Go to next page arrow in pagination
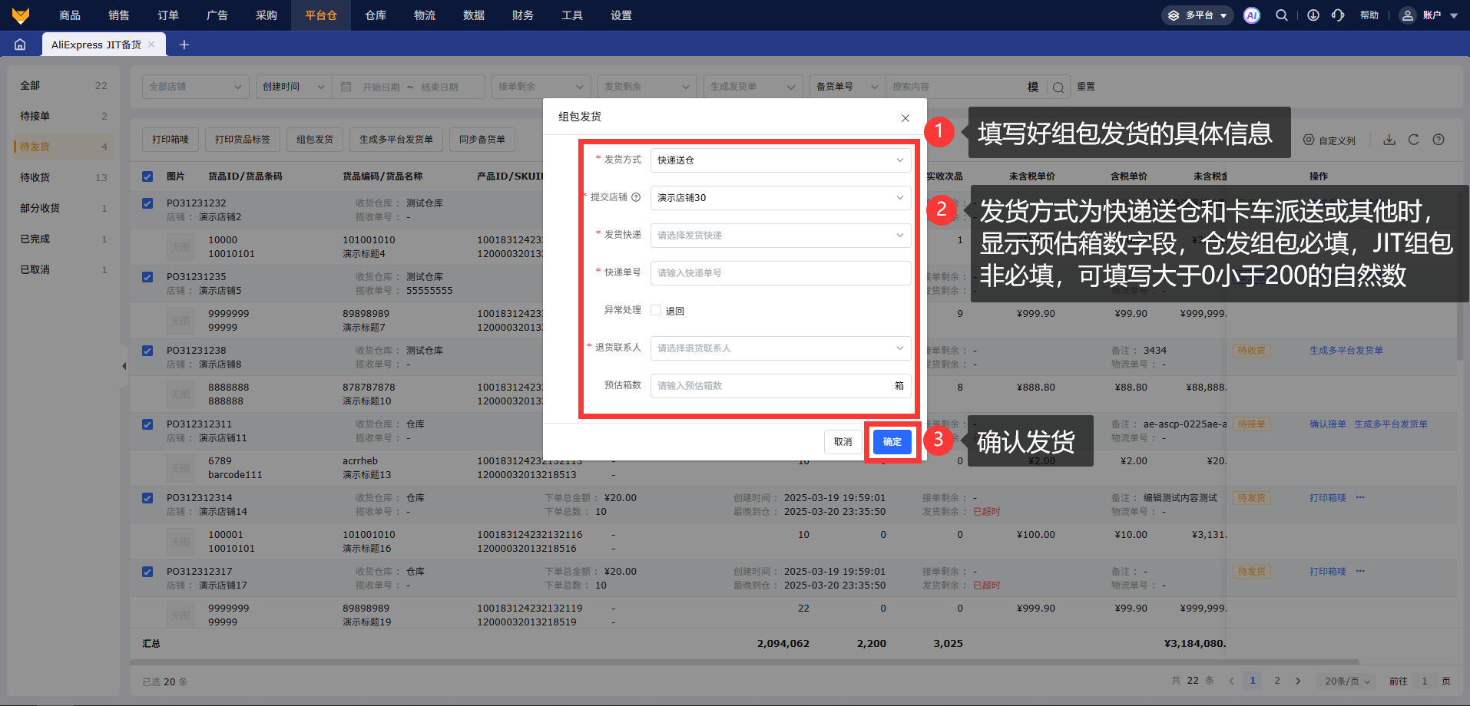Image resolution: width=1470 pixels, height=706 pixels. (x=1298, y=681)
